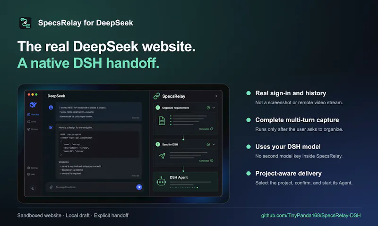Click the 'Uses your DSH model' heading

(288, 147)
